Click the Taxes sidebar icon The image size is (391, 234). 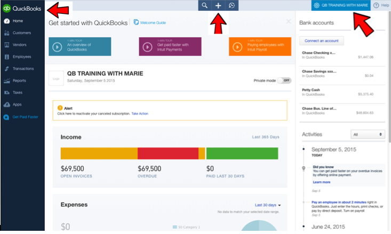click(7, 92)
